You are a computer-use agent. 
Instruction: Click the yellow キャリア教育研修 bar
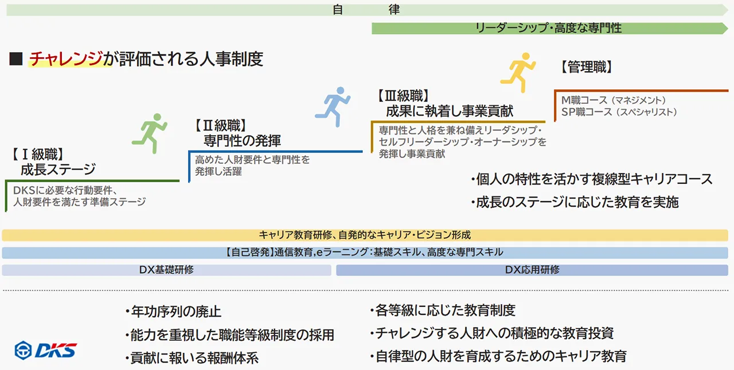coord(365,235)
